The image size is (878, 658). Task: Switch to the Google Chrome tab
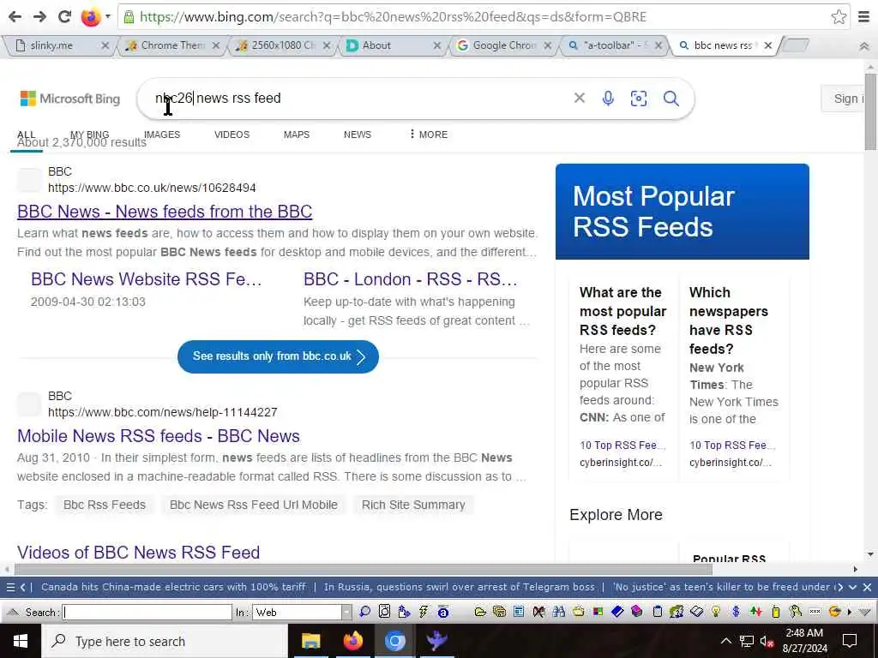(x=502, y=45)
